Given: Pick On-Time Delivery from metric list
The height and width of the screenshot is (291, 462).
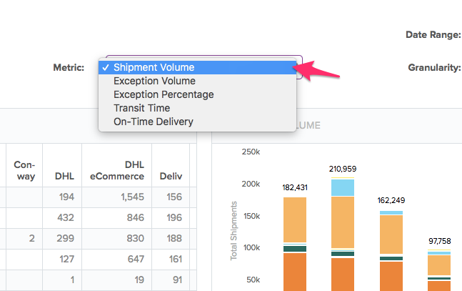Looking at the screenshot, I should coord(197,122).
